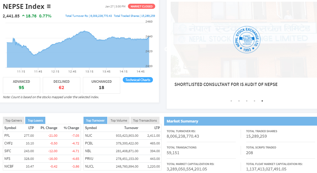This screenshot has height=173, width=317.
Task: Open the PCBL turnover symbol
Action: (x=89, y=143)
